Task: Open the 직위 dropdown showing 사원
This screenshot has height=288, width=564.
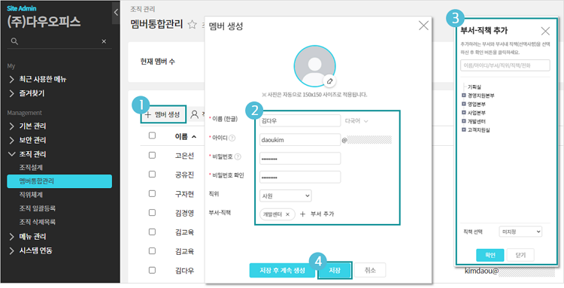Action: tap(286, 196)
